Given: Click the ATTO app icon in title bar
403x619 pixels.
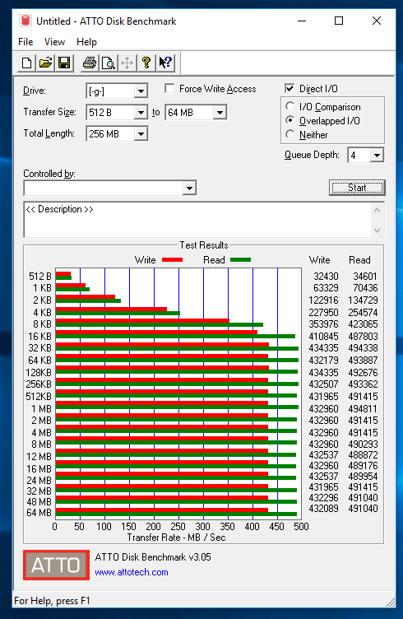Looking at the screenshot, I should 25,21.
